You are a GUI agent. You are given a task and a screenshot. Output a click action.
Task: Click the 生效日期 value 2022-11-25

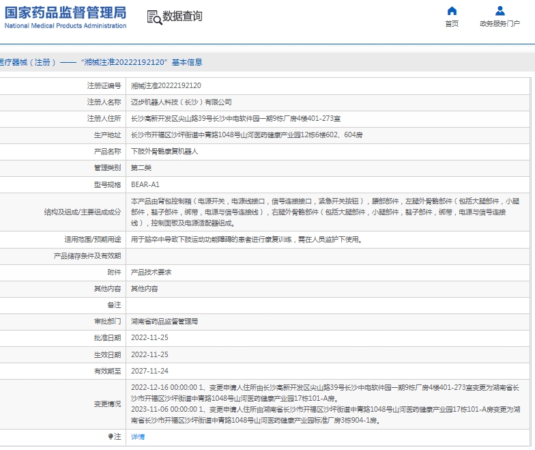pyautogui.click(x=149, y=354)
